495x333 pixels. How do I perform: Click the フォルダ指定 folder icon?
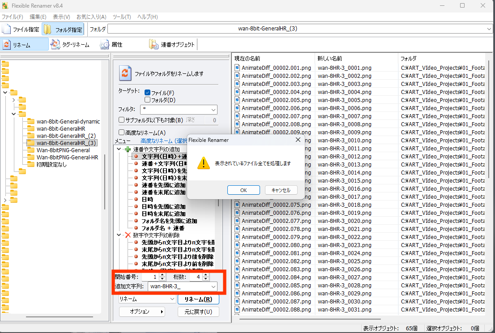point(47,30)
